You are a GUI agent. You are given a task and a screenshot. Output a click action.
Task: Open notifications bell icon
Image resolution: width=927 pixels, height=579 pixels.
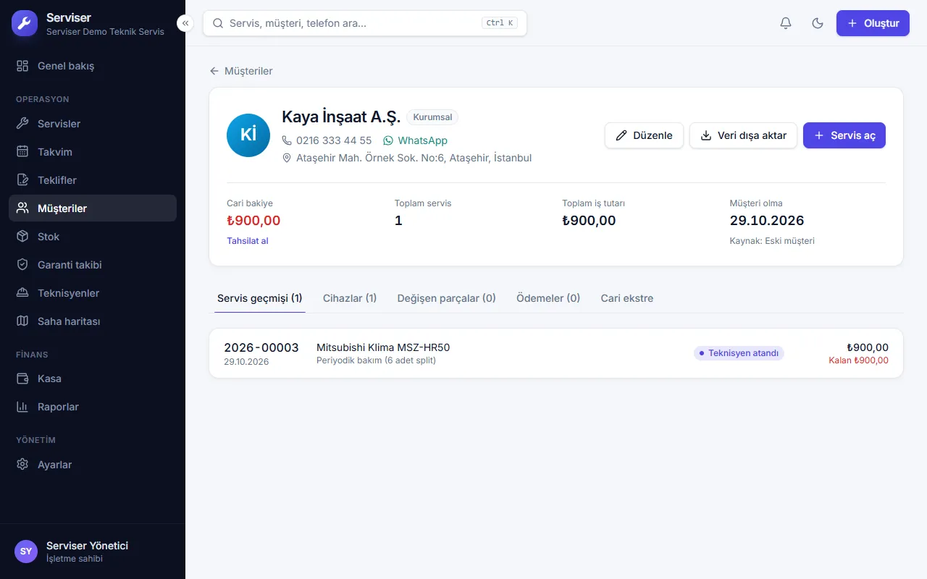786,23
